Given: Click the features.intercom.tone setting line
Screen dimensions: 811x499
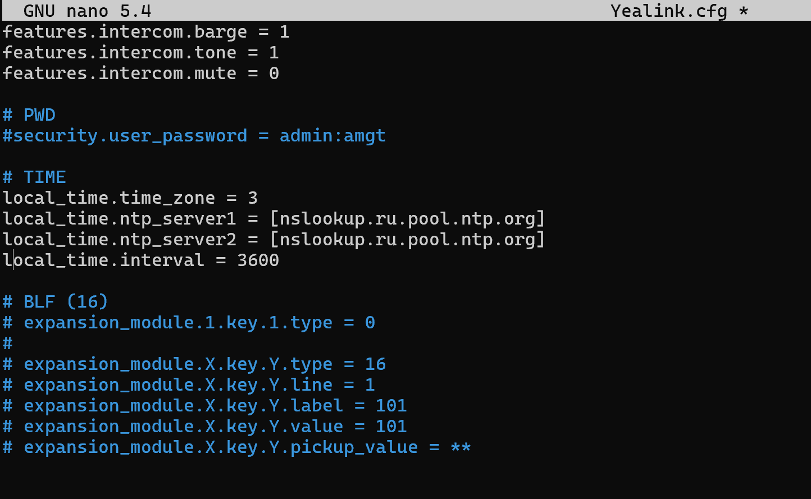Looking at the screenshot, I should [x=119, y=53].
